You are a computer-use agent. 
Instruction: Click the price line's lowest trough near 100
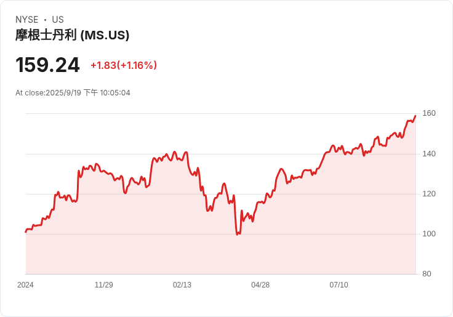237,234
